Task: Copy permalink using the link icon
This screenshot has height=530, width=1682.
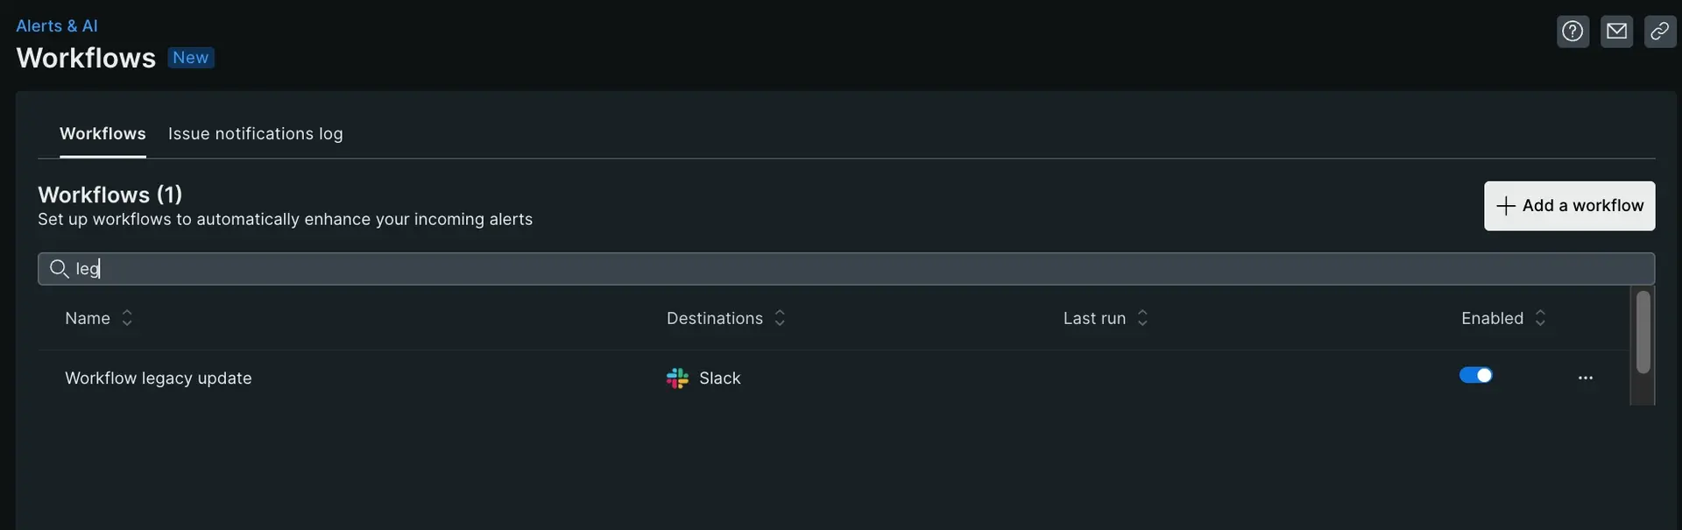Action: pyautogui.click(x=1659, y=32)
